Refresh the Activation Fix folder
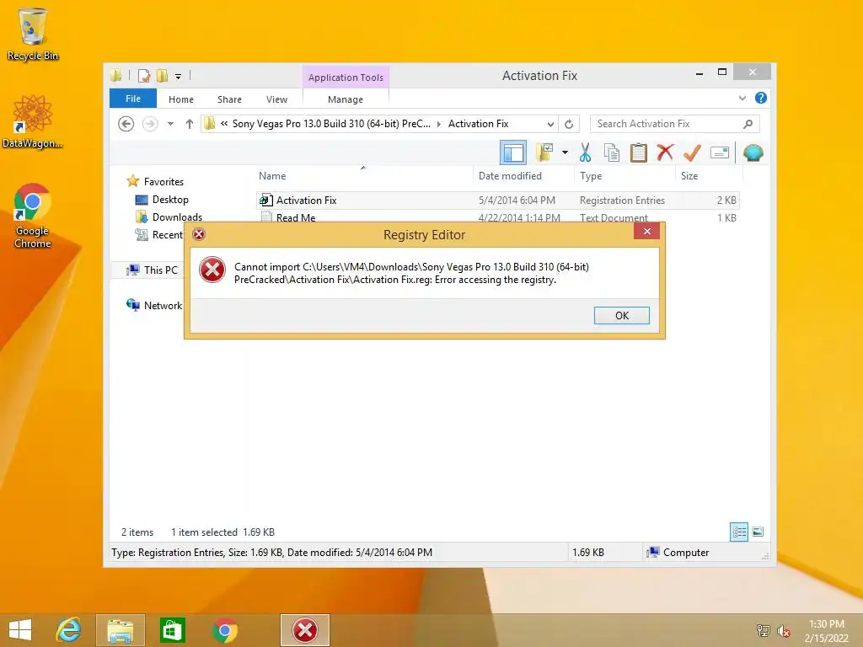 (569, 125)
